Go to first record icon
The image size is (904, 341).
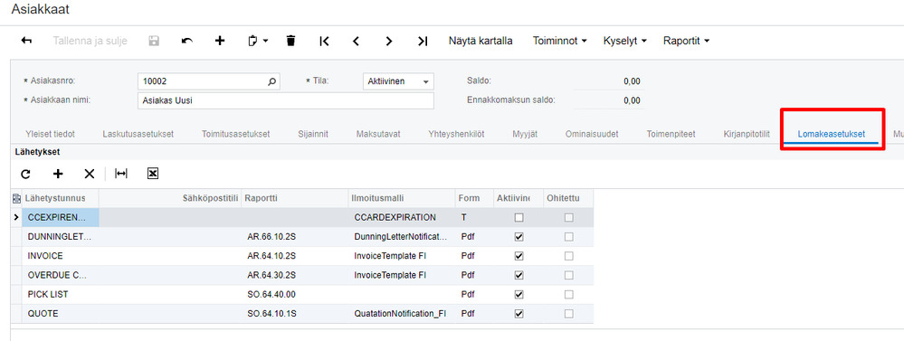pos(324,41)
